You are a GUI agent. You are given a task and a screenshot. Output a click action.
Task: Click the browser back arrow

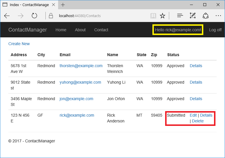(7, 16)
